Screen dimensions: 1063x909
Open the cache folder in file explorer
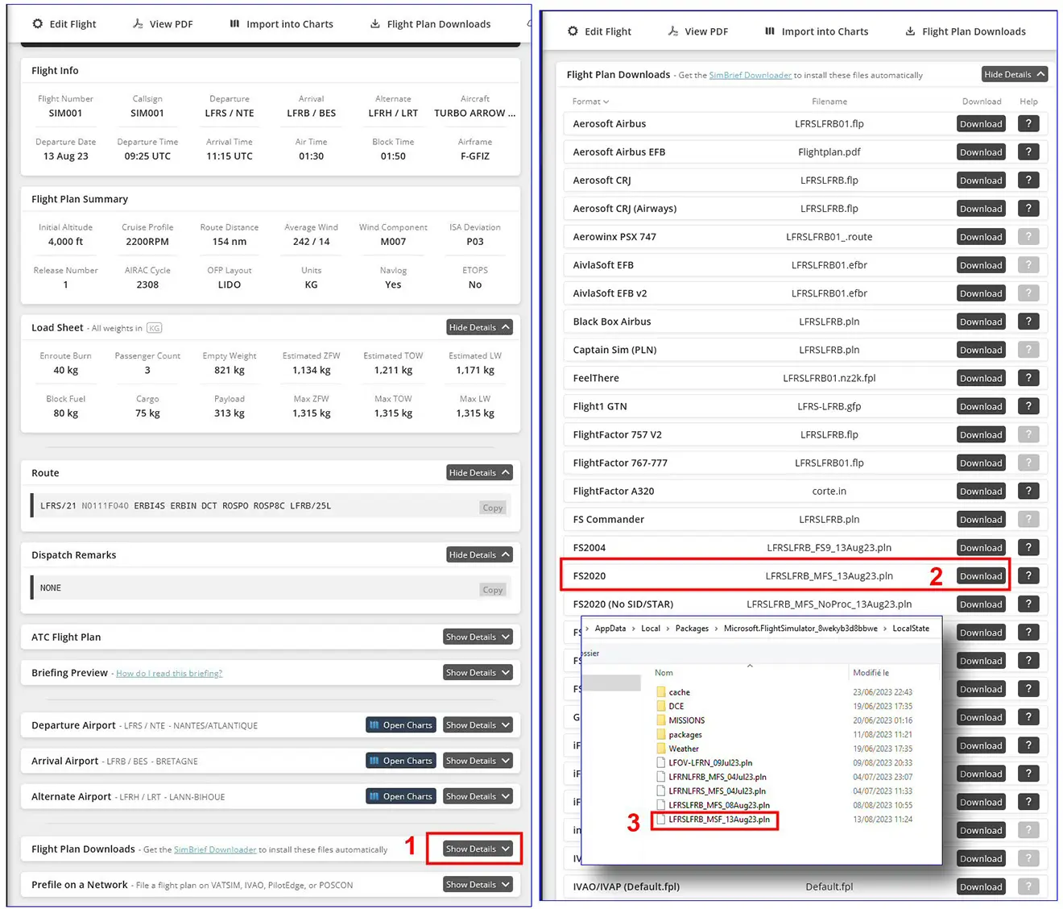[673, 692]
